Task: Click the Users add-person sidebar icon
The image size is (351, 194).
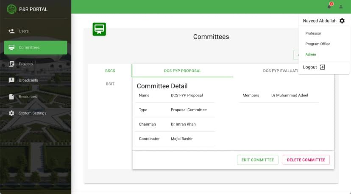Action: click(x=11, y=31)
